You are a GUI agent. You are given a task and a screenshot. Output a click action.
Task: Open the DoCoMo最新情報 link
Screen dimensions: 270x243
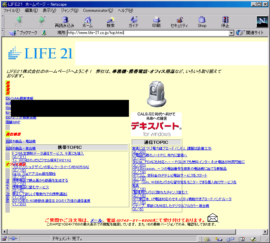[20, 98]
